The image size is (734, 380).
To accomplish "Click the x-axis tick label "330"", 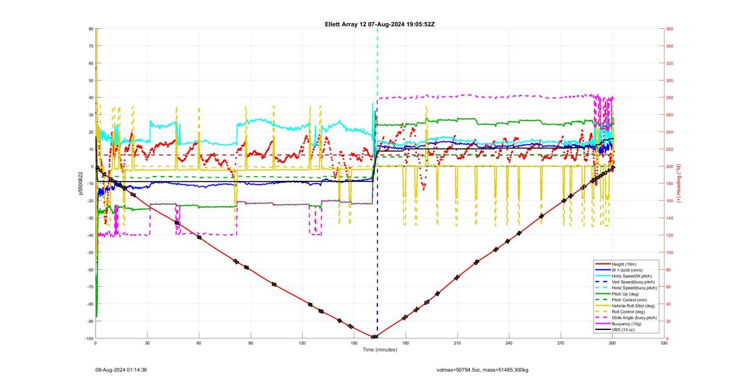I will (664, 343).
